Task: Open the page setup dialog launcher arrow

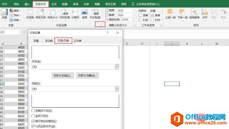Action: (x=101, y=25)
